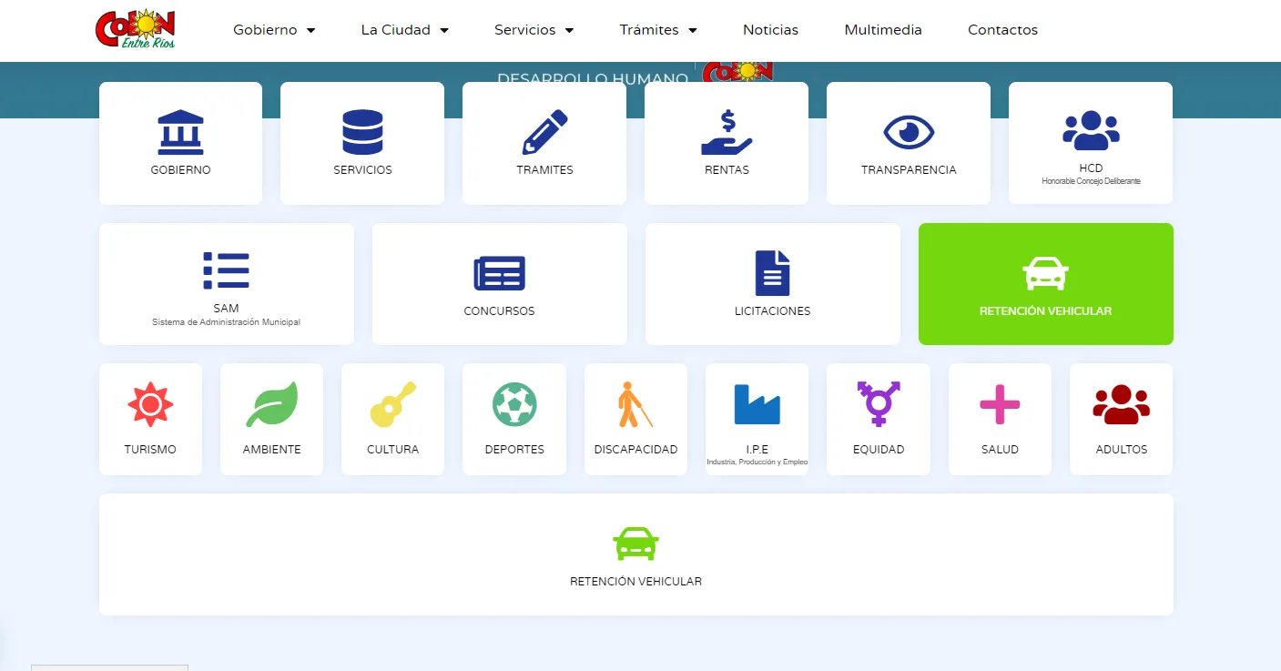The image size is (1281, 671).
Task: Click the Gobierno building icon tile
Action: pyautogui.click(x=180, y=133)
